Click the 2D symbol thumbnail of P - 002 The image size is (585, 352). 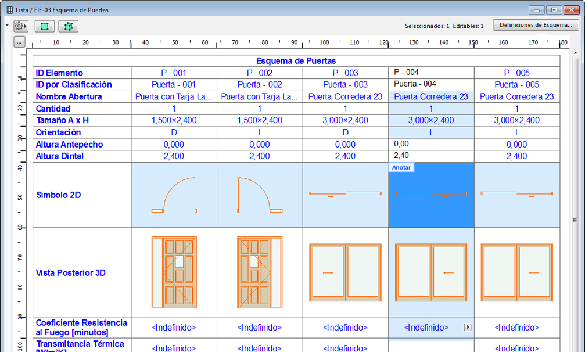pyautogui.click(x=259, y=195)
